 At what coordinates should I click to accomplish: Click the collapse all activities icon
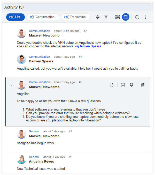pos(97,17)
